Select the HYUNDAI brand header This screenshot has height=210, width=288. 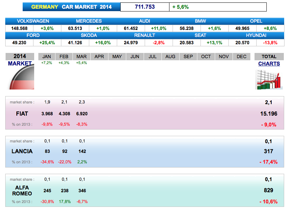pos(256,36)
